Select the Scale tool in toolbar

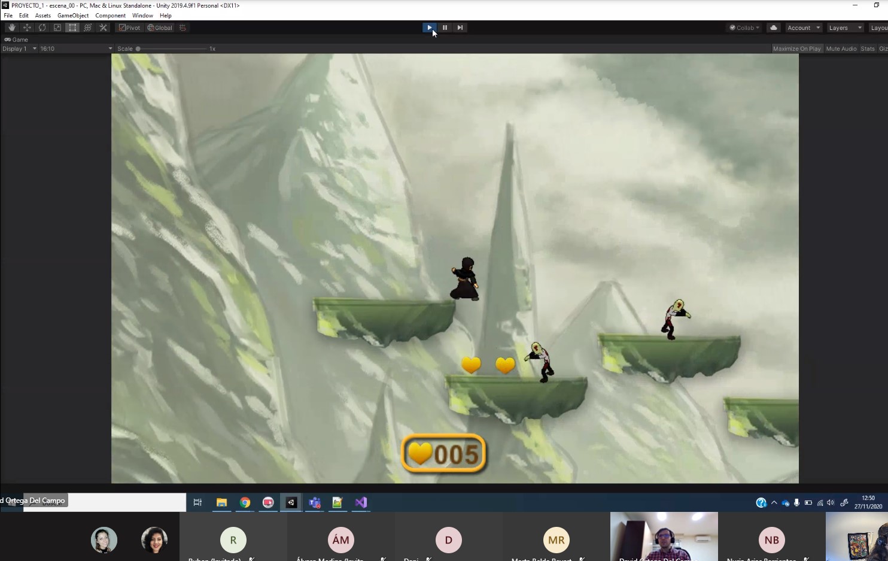57,28
